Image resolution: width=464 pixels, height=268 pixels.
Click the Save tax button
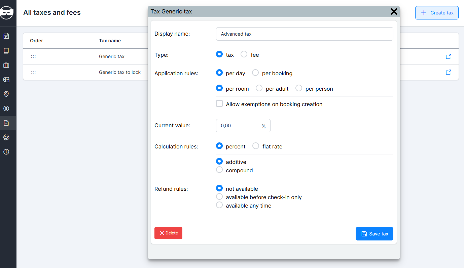point(374,234)
